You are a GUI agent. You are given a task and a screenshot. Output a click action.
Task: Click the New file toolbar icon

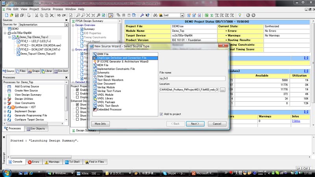7,15
